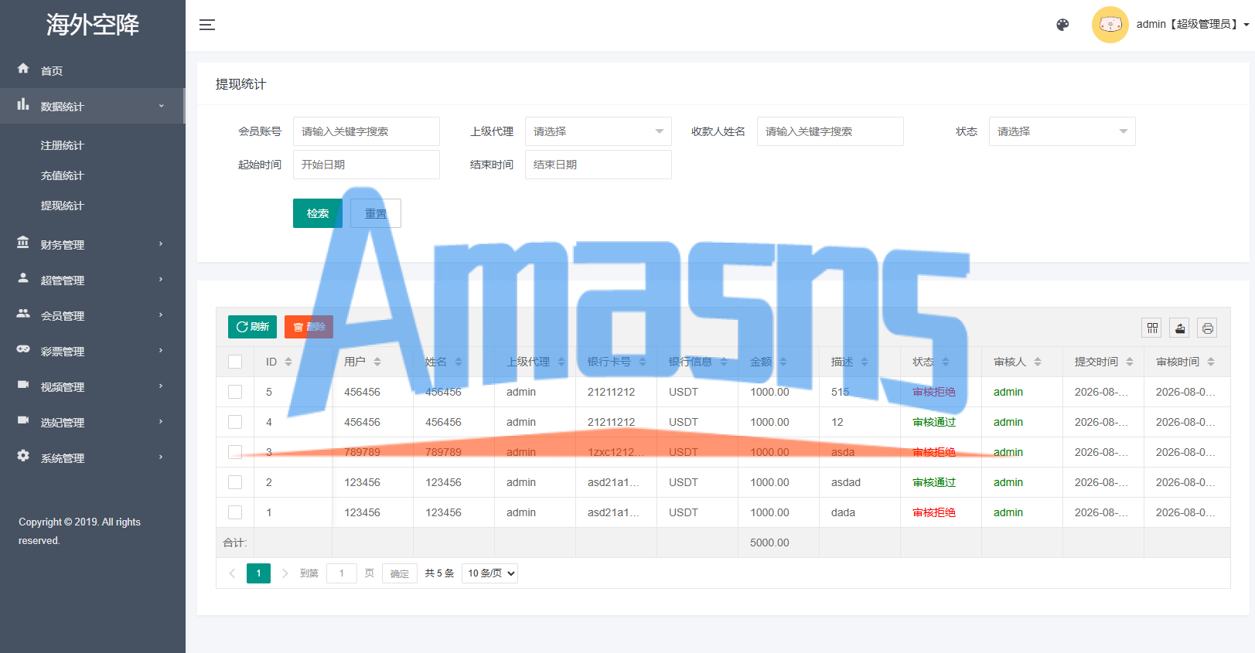Click the table export icon
Image resolution: width=1255 pixels, height=653 pixels.
[x=1180, y=328]
